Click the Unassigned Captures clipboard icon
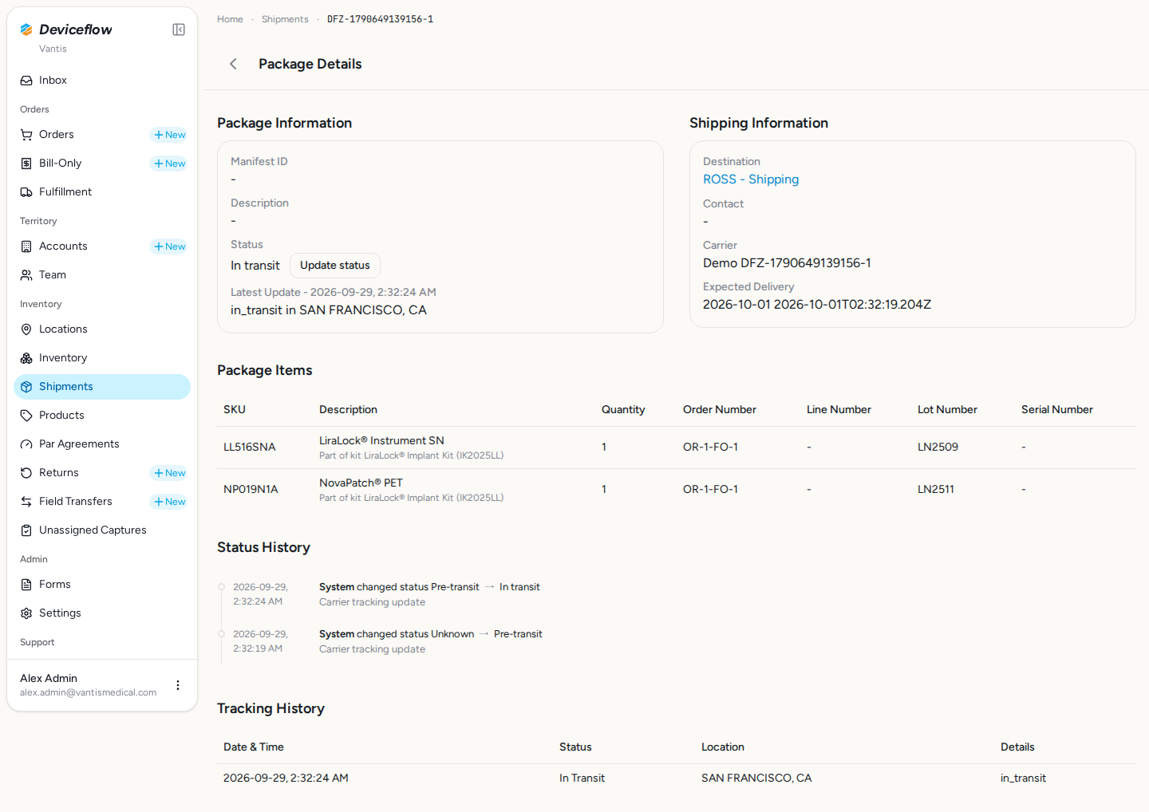 tap(26, 530)
